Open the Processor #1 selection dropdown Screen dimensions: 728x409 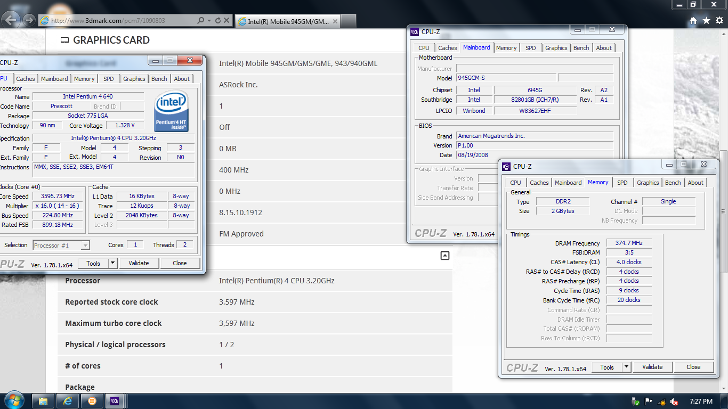click(61, 246)
